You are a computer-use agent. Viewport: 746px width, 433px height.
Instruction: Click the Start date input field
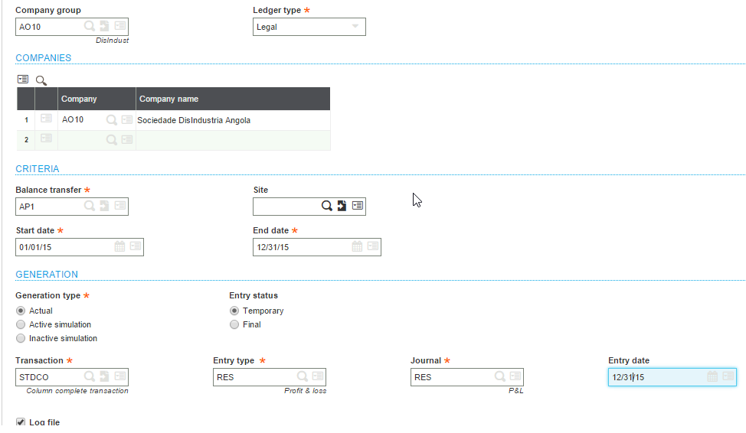click(x=64, y=247)
